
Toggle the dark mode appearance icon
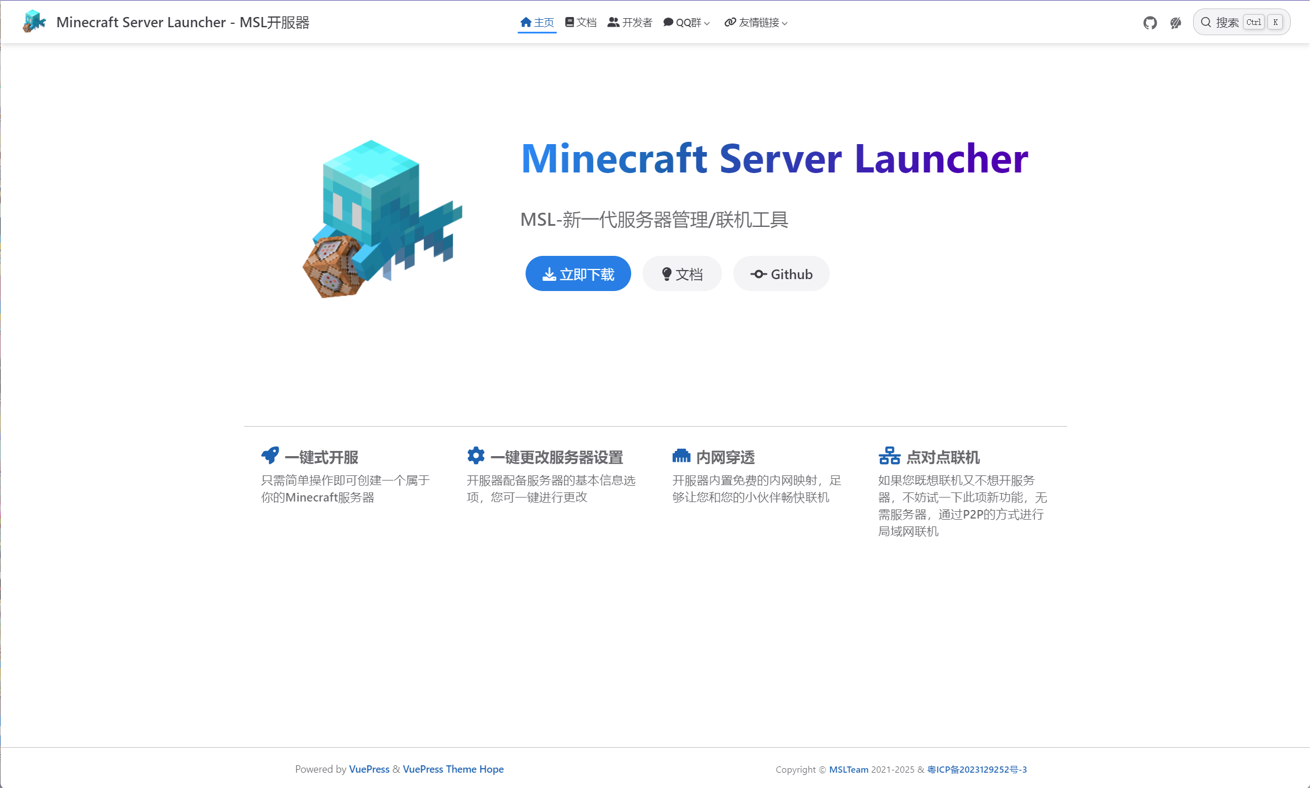tap(1175, 23)
